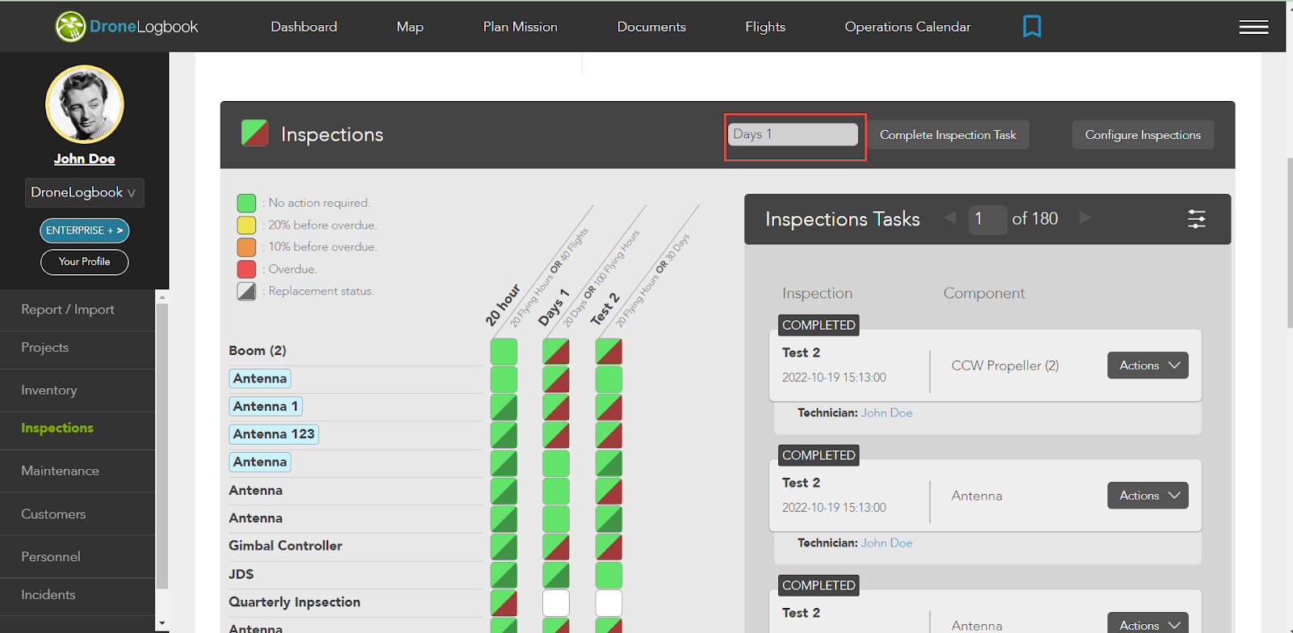This screenshot has width=1293, height=633.
Task: Click Gimbal Controller row label
Action: 285,546
